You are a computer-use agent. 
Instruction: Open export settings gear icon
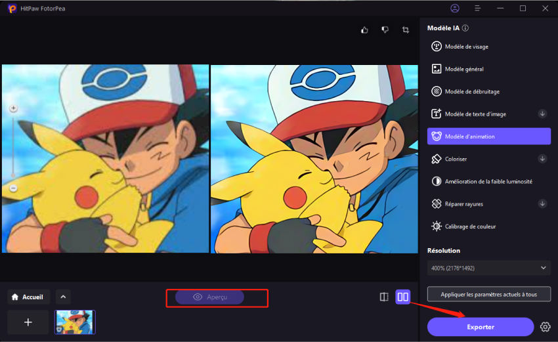545,327
